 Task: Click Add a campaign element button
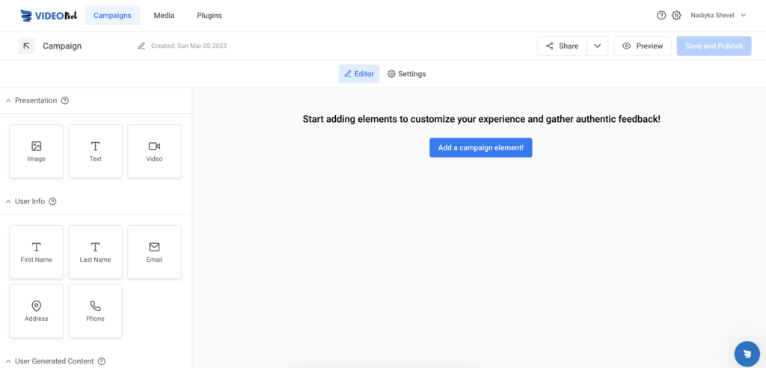click(x=481, y=147)
